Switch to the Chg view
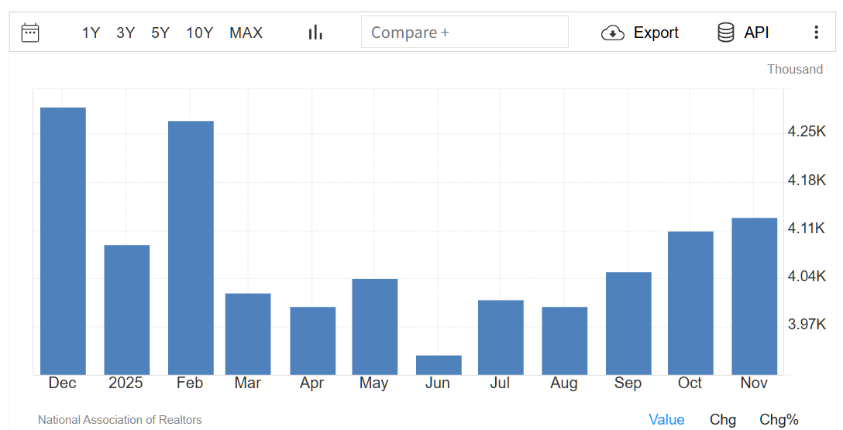 (x=723, y=419)
